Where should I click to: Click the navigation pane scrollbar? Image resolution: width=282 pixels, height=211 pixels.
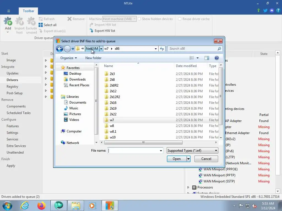96,101
